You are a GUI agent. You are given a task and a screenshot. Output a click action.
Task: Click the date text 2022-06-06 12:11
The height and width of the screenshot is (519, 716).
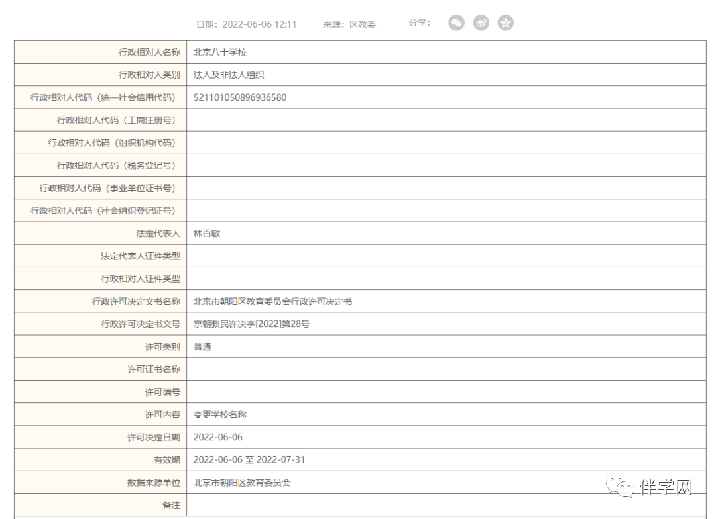(259, 24)
